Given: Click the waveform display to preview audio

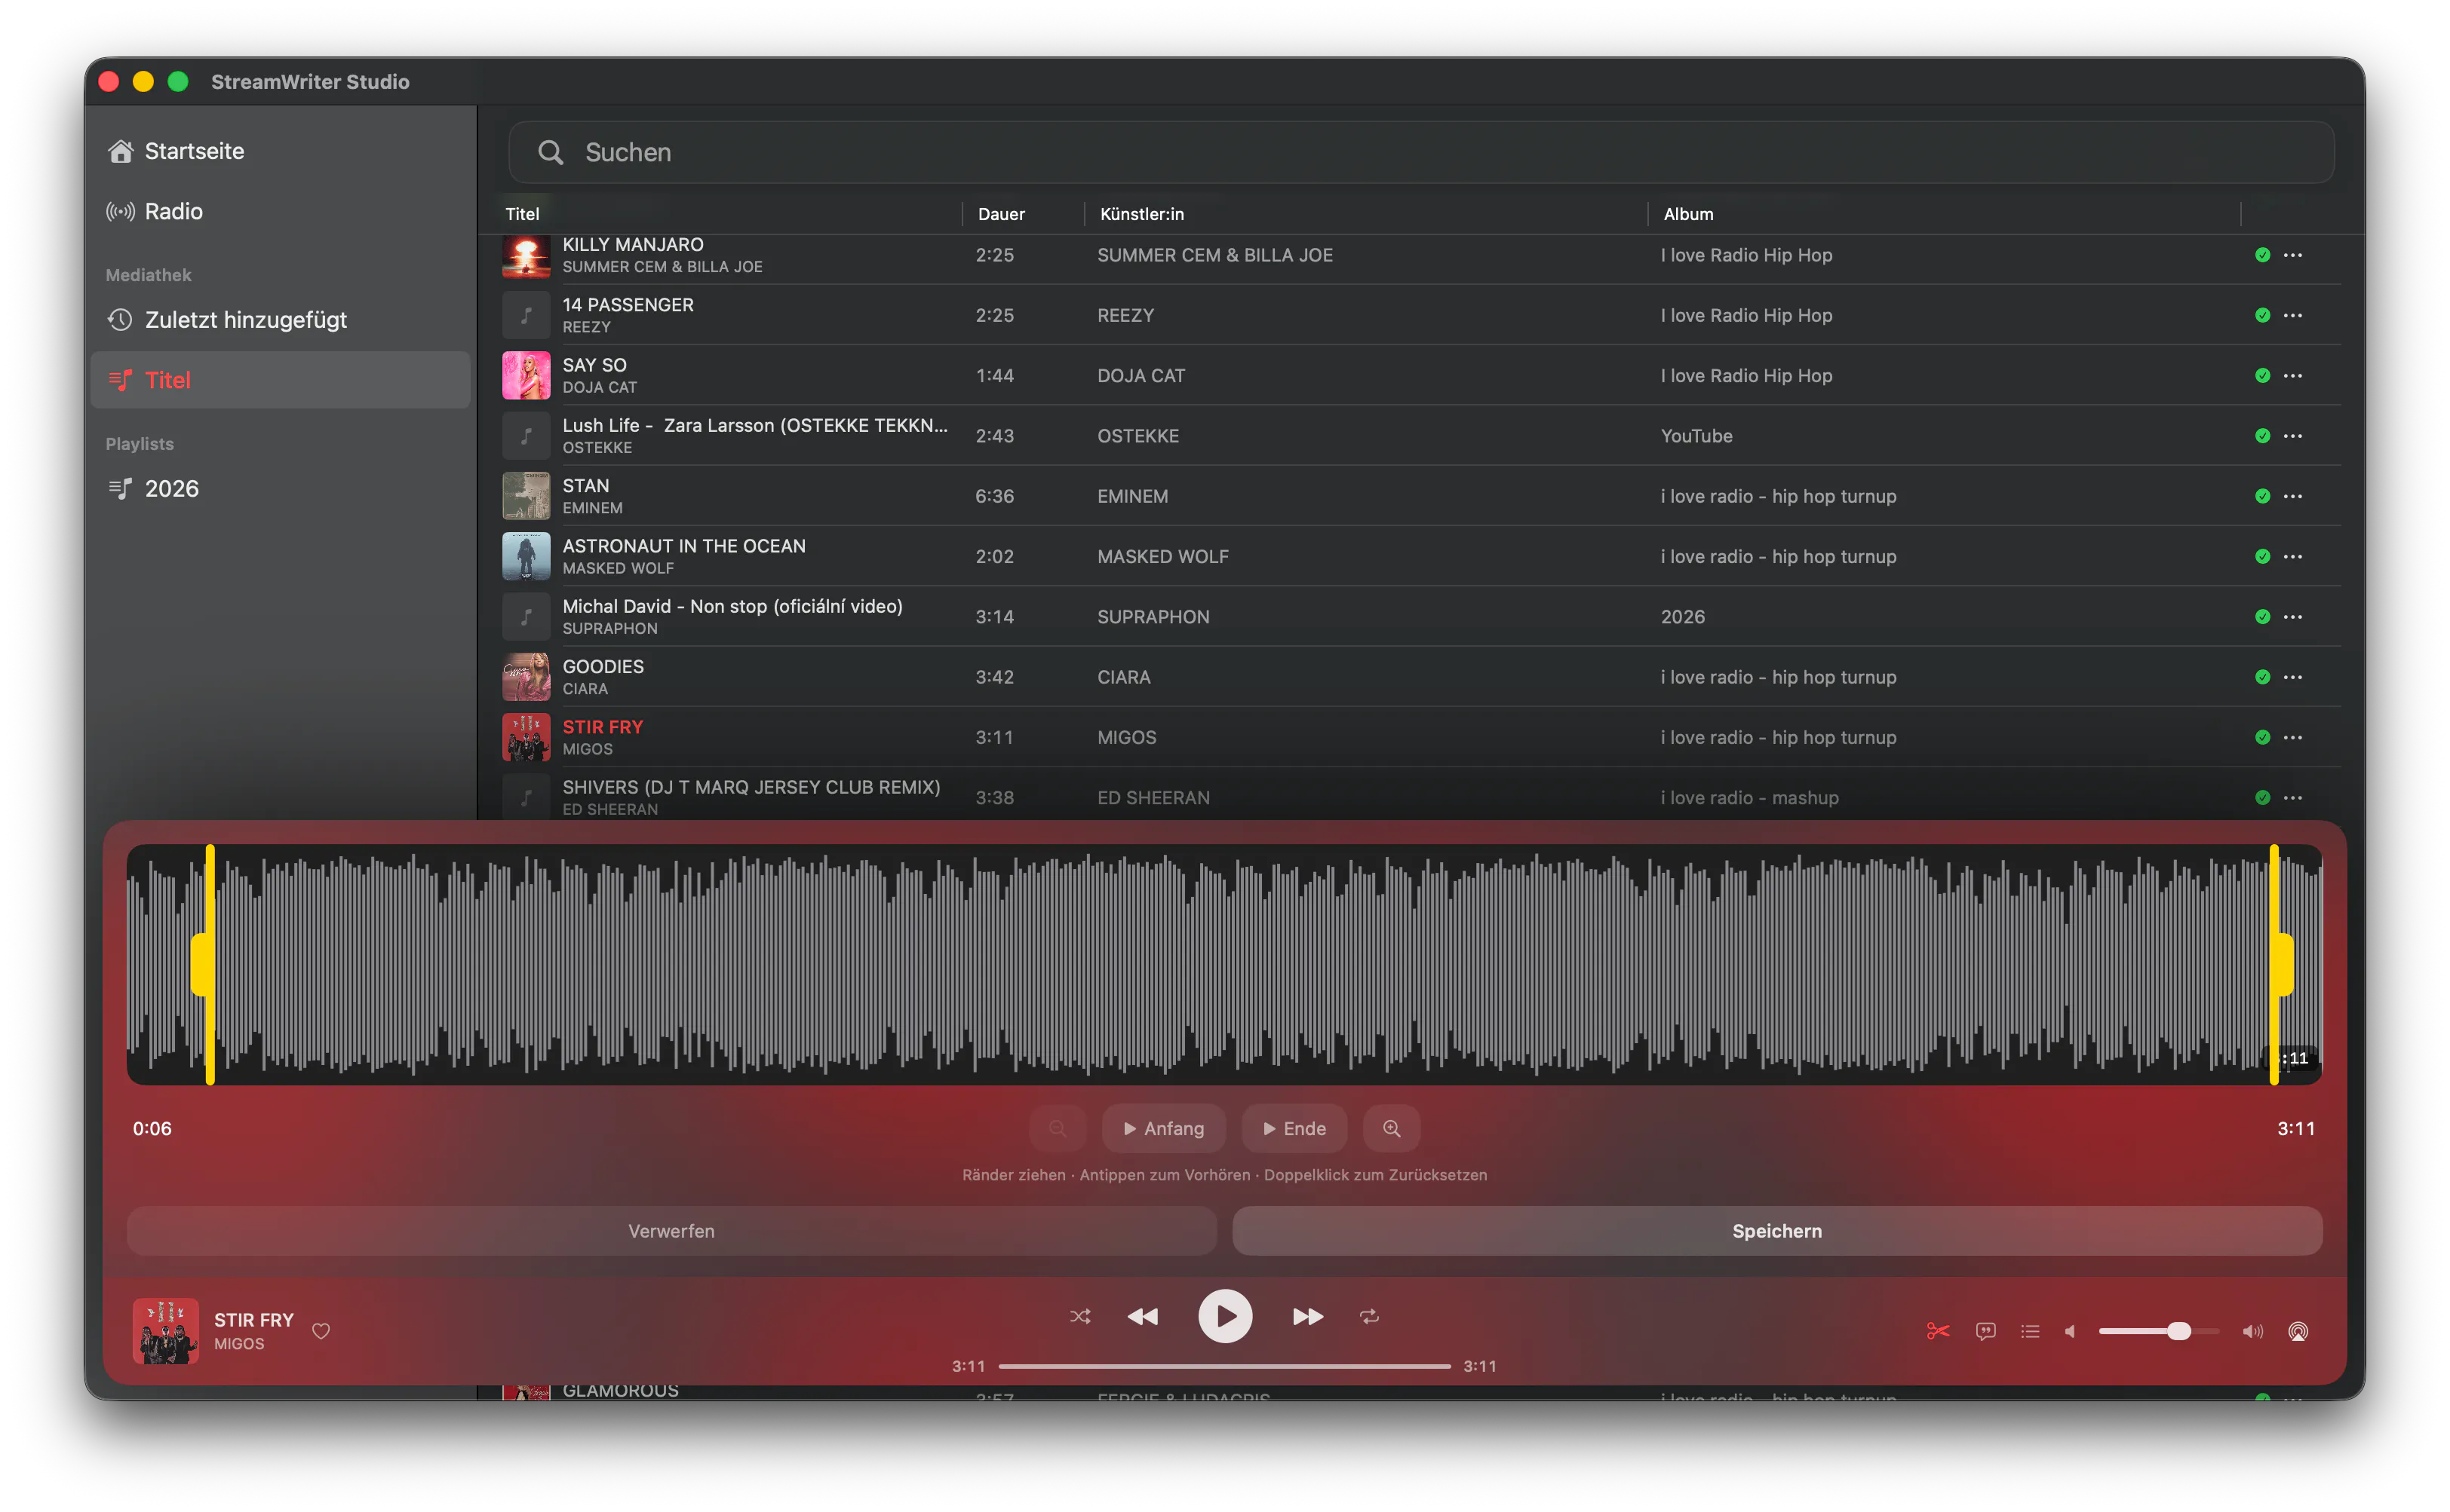Looking at the screenshot, I should pyautogui.click(x=1224, y=964).
